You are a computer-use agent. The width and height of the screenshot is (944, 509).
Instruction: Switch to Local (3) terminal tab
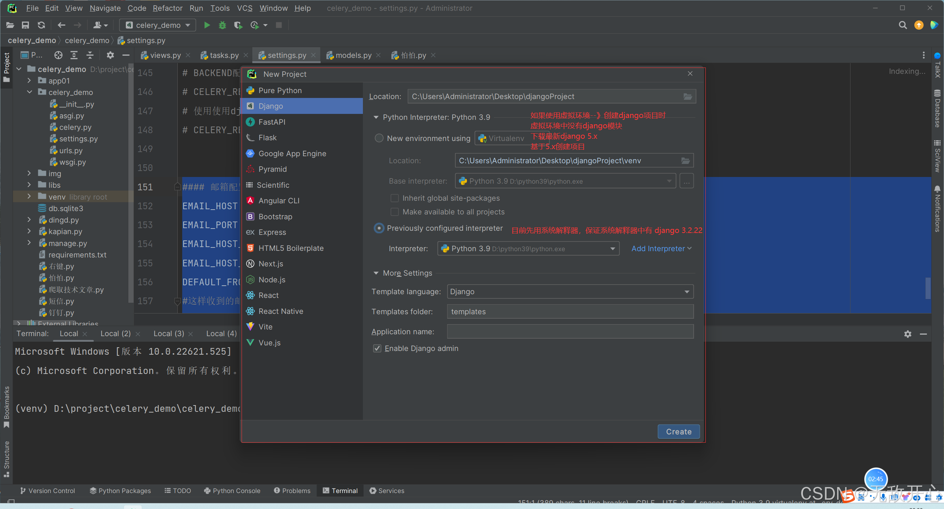[169, 334]
